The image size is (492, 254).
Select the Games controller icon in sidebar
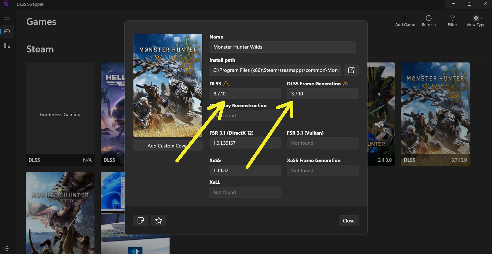coord(7,32)
